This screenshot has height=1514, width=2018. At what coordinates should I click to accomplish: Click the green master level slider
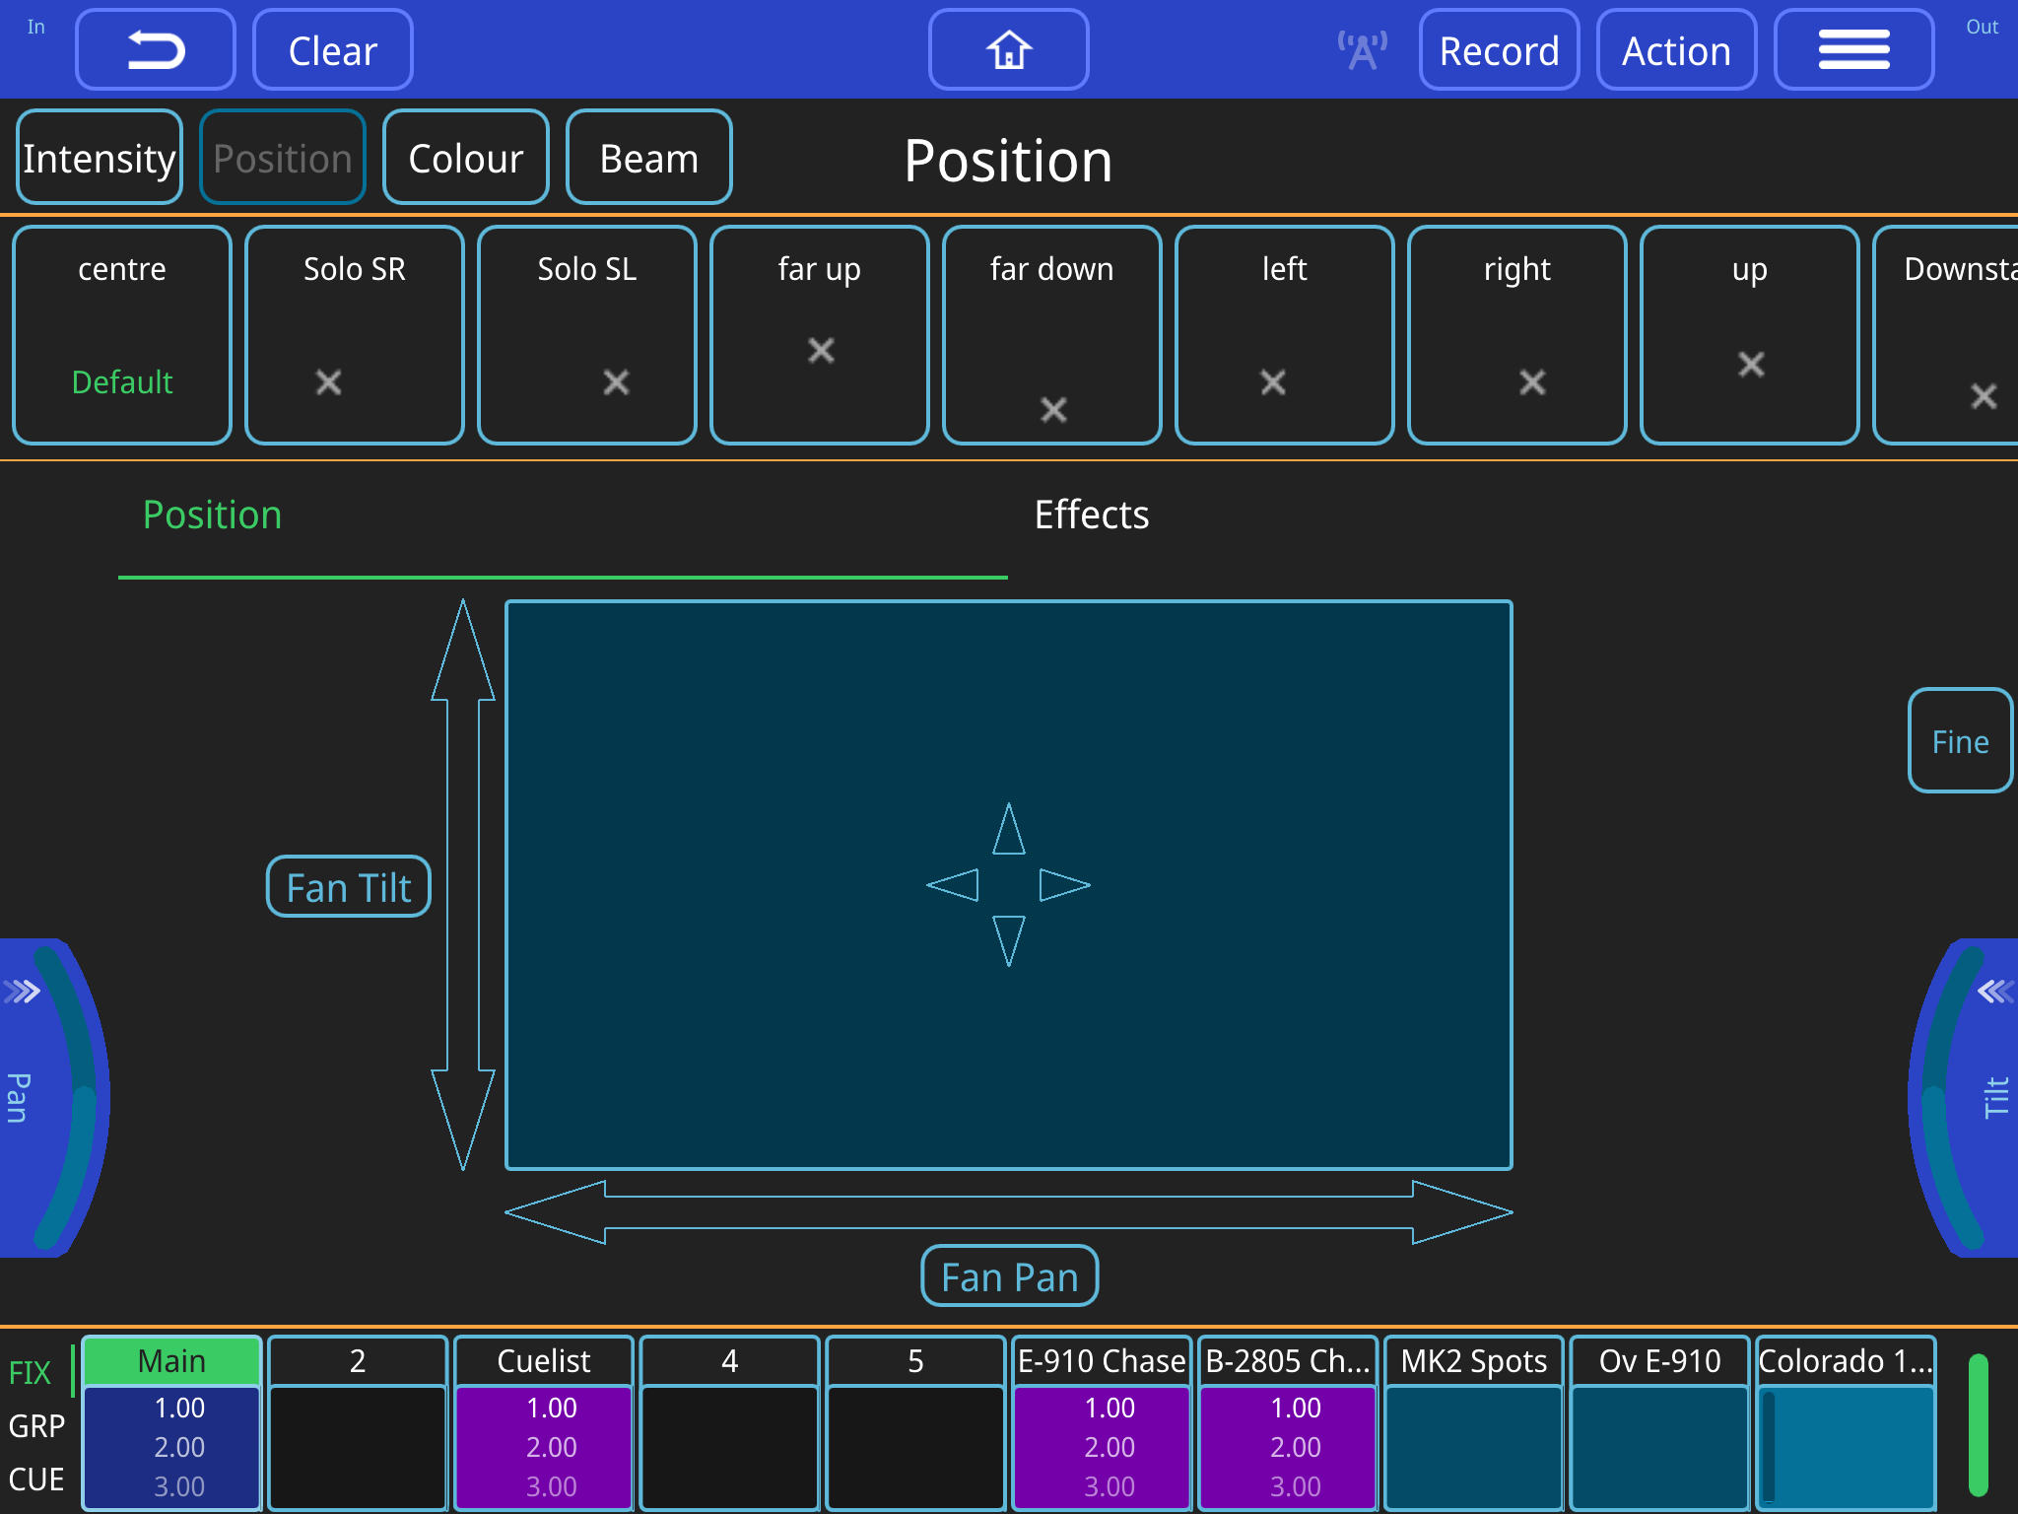tap(1978, 1424)
